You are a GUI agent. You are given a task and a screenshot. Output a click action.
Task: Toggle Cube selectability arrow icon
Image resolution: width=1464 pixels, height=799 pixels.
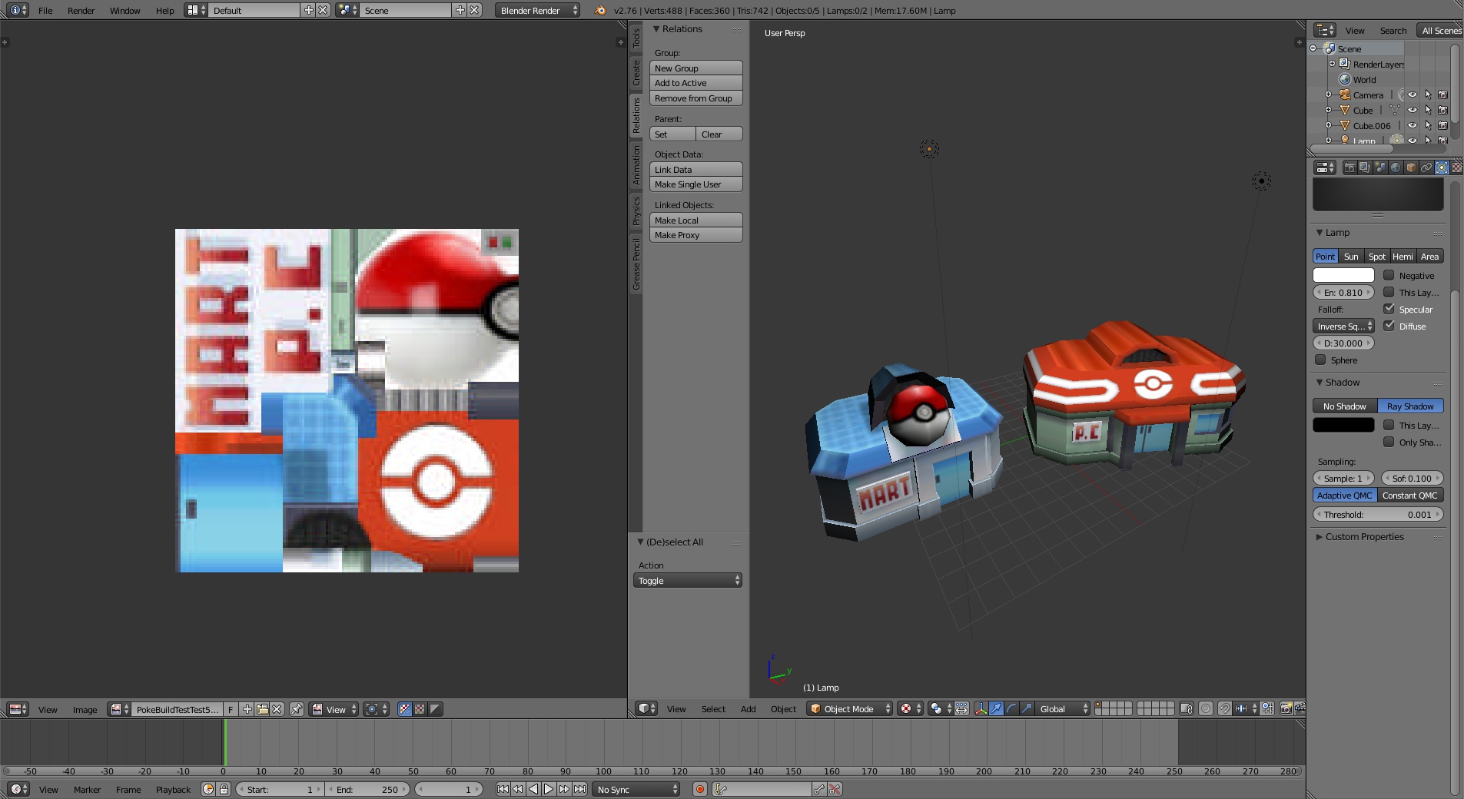1428,110
